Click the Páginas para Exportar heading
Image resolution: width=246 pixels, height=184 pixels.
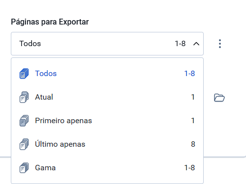tap(50, 22)
